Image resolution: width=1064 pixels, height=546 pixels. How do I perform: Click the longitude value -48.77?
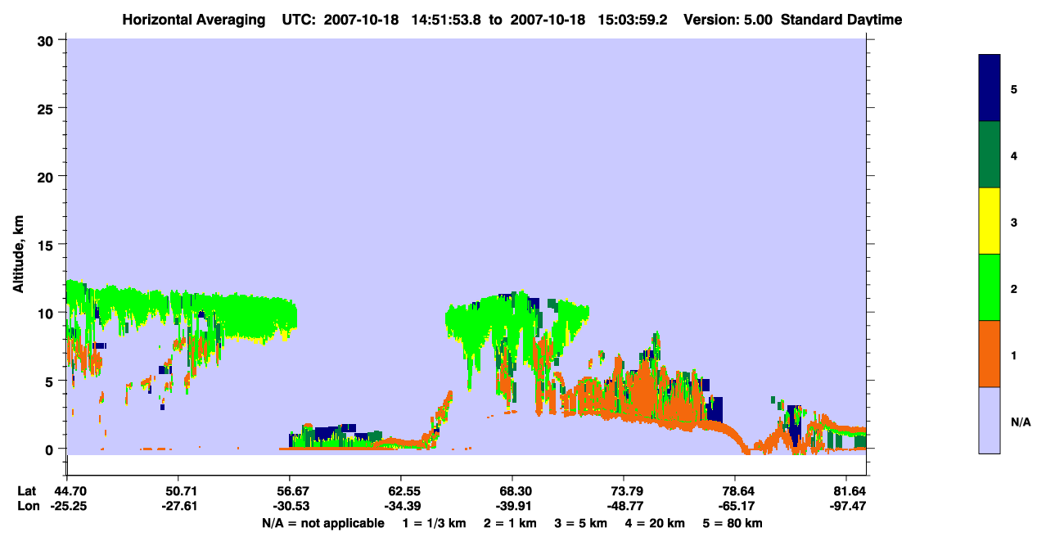624,506
